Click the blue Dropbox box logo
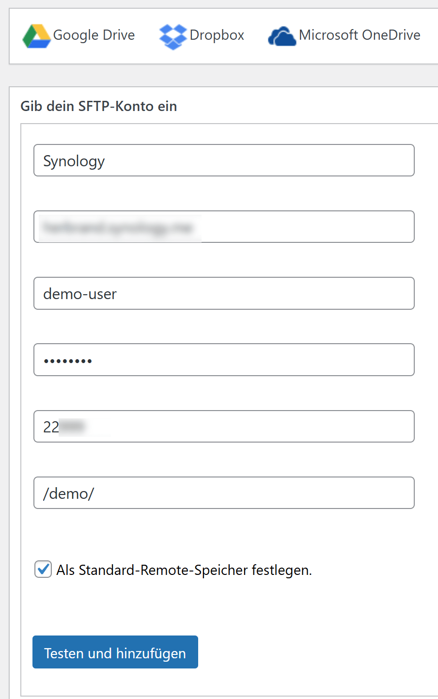 [x=172, y=36]
